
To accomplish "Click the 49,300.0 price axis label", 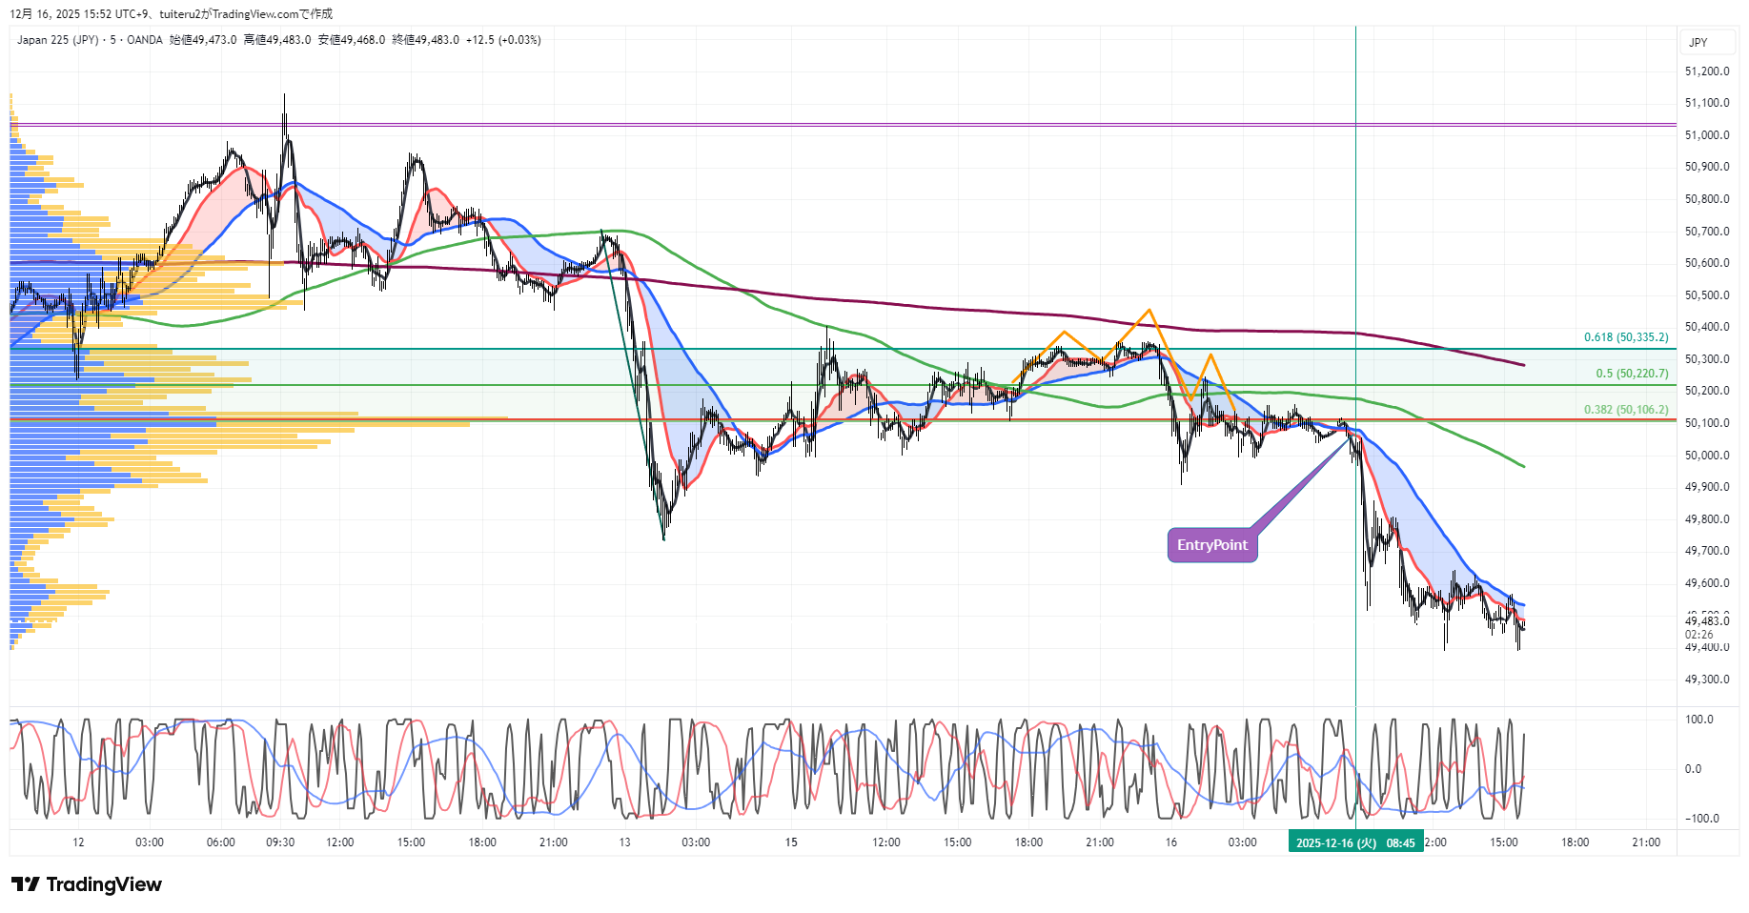I will pyautogui.click(x=1706, y=680).
